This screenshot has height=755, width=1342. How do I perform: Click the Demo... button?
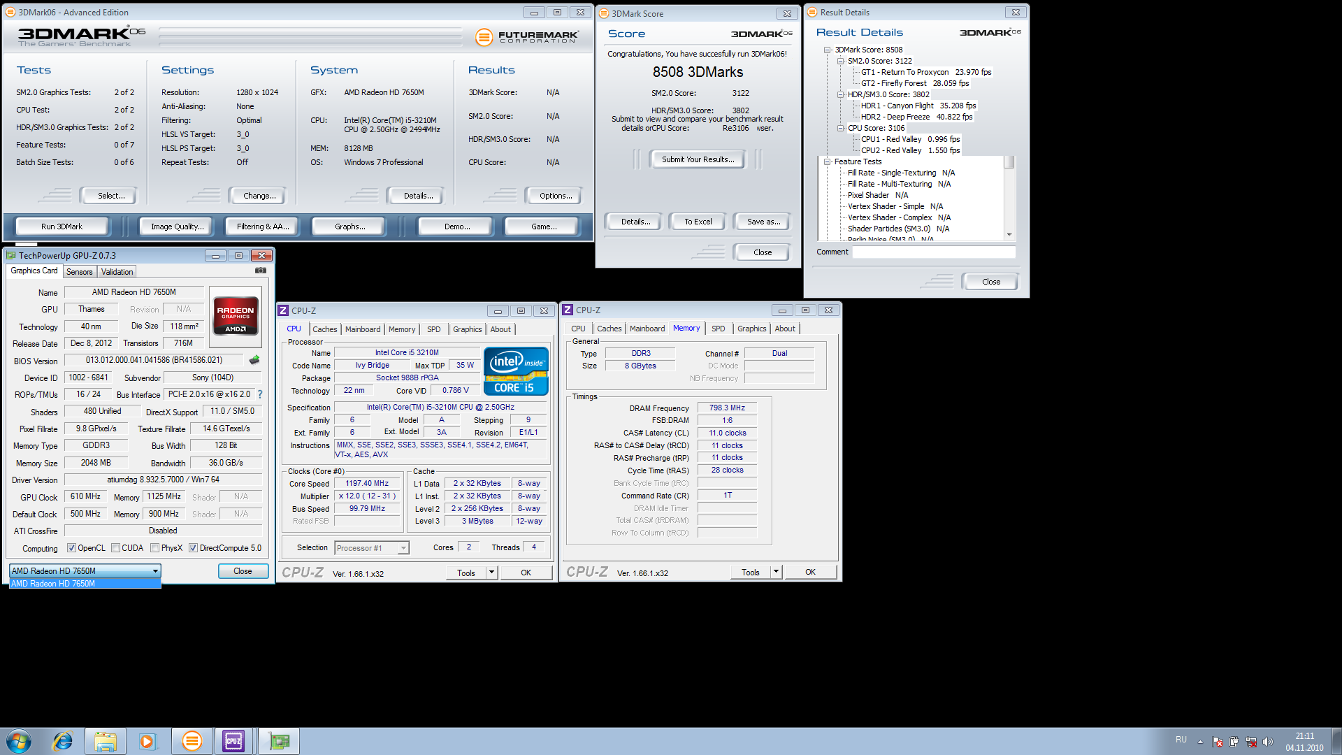click(457, 226)
